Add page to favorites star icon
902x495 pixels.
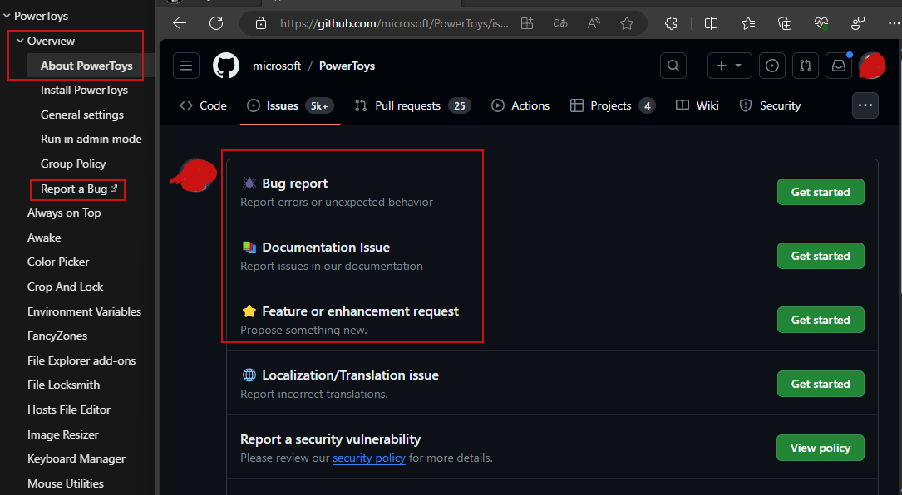(x=627, y=23)
